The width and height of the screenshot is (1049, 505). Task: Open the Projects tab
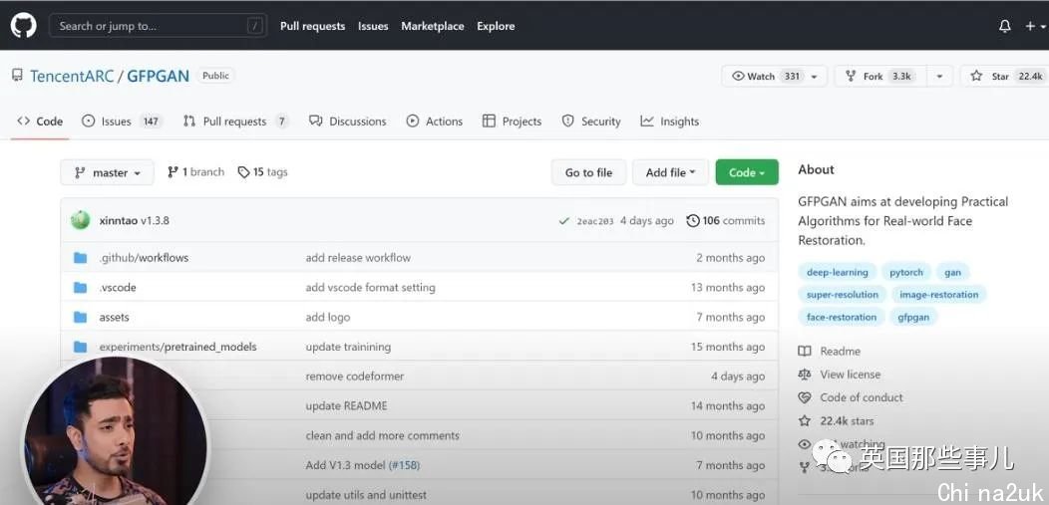point(512,121)
